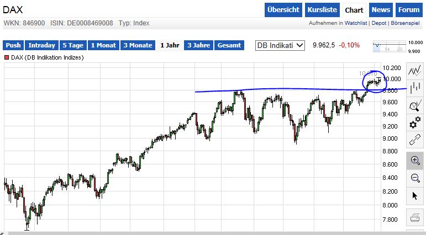Select the Intraday time range
The width and height of the screenshot is (426, 235).
pyautogui.click(x=42, y=45)
